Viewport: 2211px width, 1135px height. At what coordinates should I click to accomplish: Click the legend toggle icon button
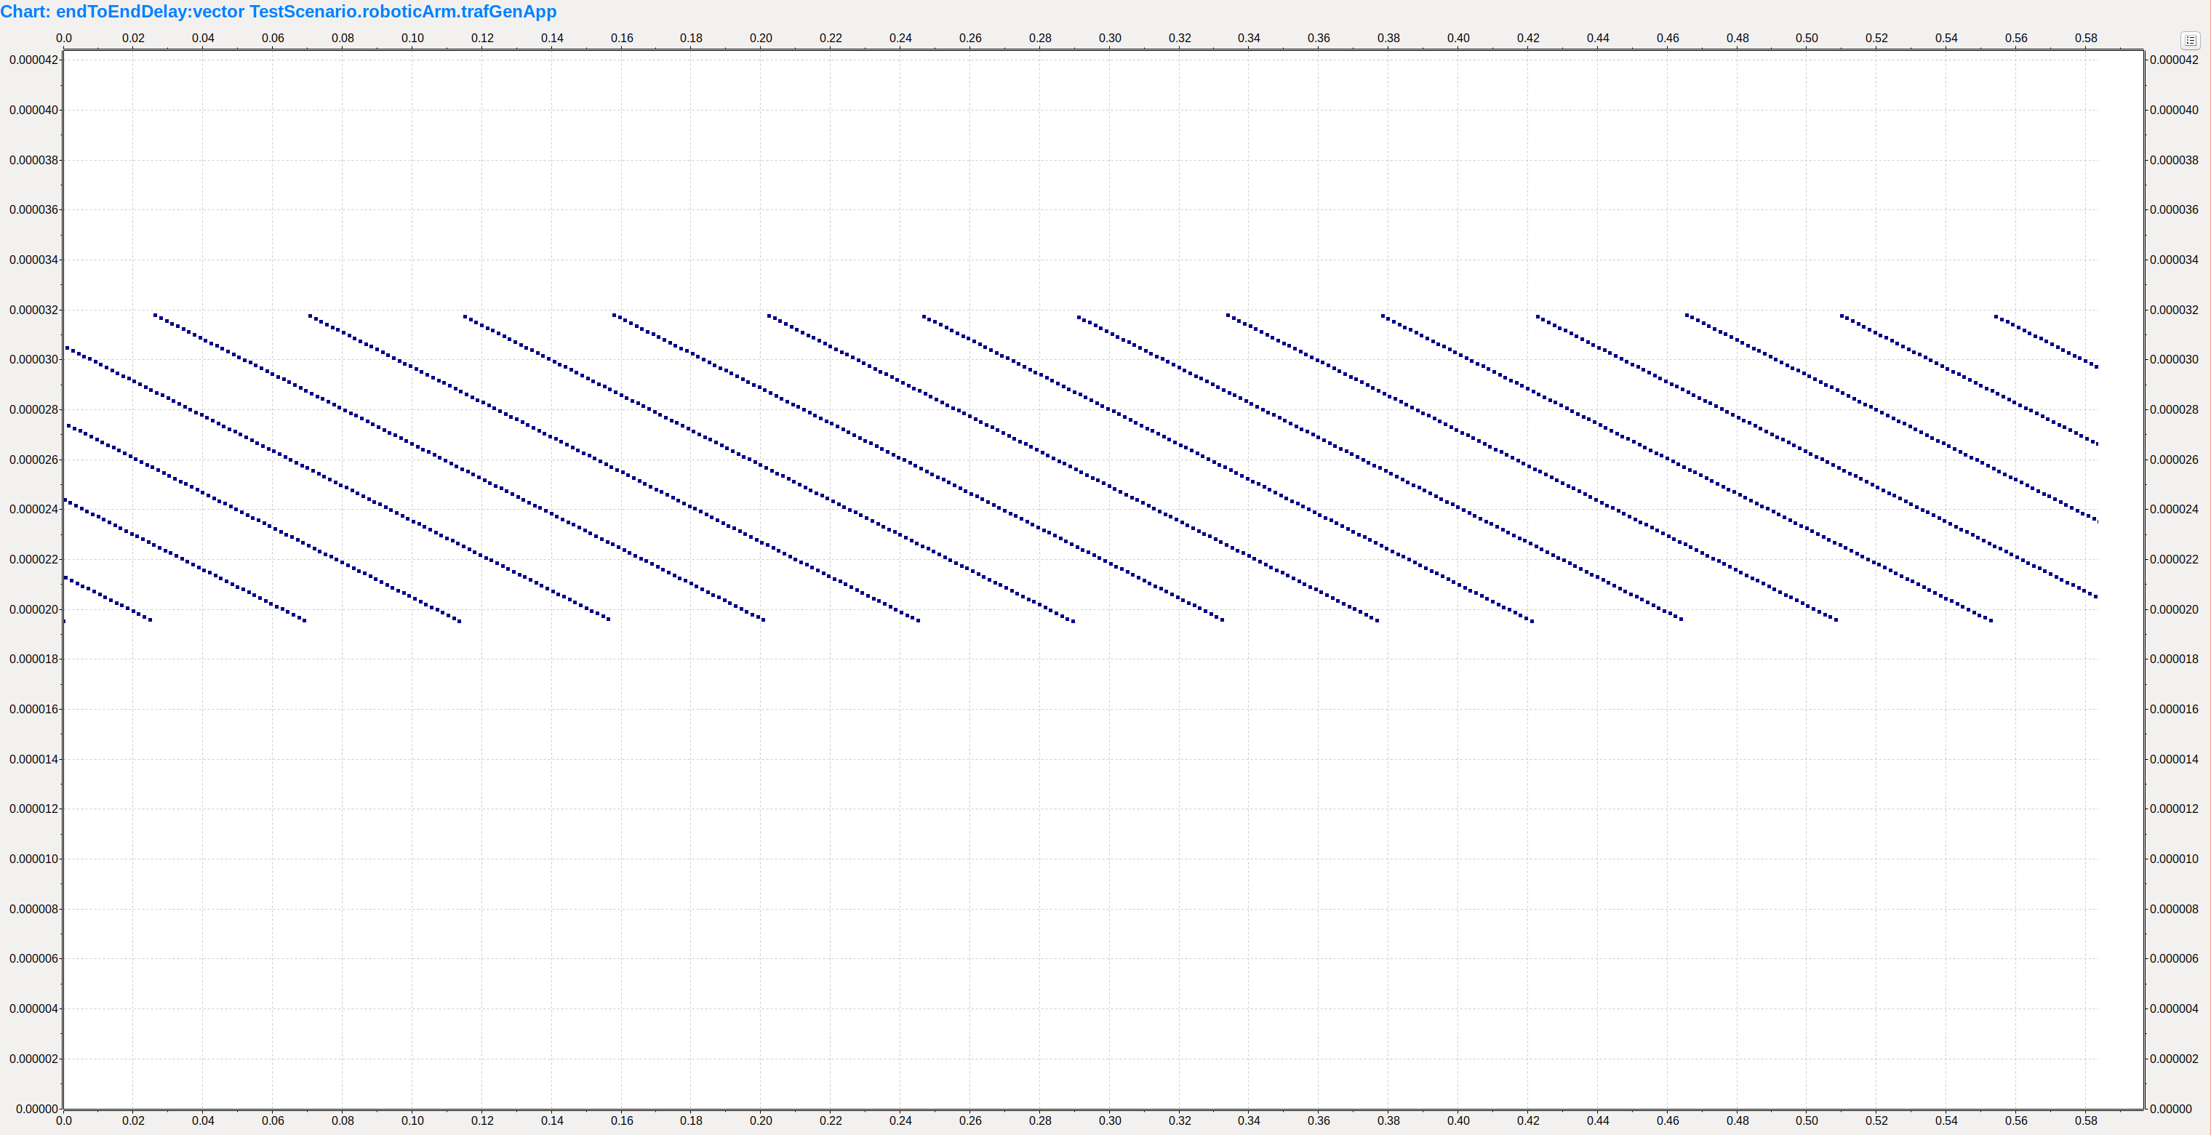pyautogui.click(x=2191, y=40)
